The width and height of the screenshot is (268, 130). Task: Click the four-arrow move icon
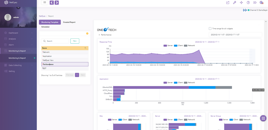(241, 3)
